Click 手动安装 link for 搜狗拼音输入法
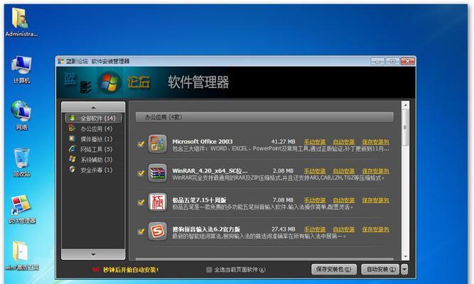The width and height of the screenshot is (474, 284). pos(315,229)
